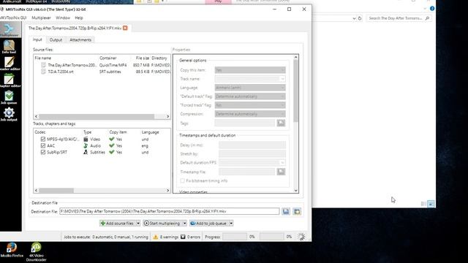Click the search magnifier in Explorer window
Screen dimensions: 468x263
pyautogui.click(x=427, y=18)
